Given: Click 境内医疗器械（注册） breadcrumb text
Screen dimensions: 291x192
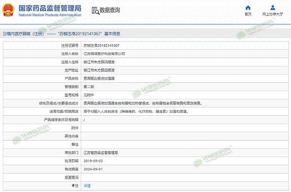Looking at the screenshot, I should 25,34.
